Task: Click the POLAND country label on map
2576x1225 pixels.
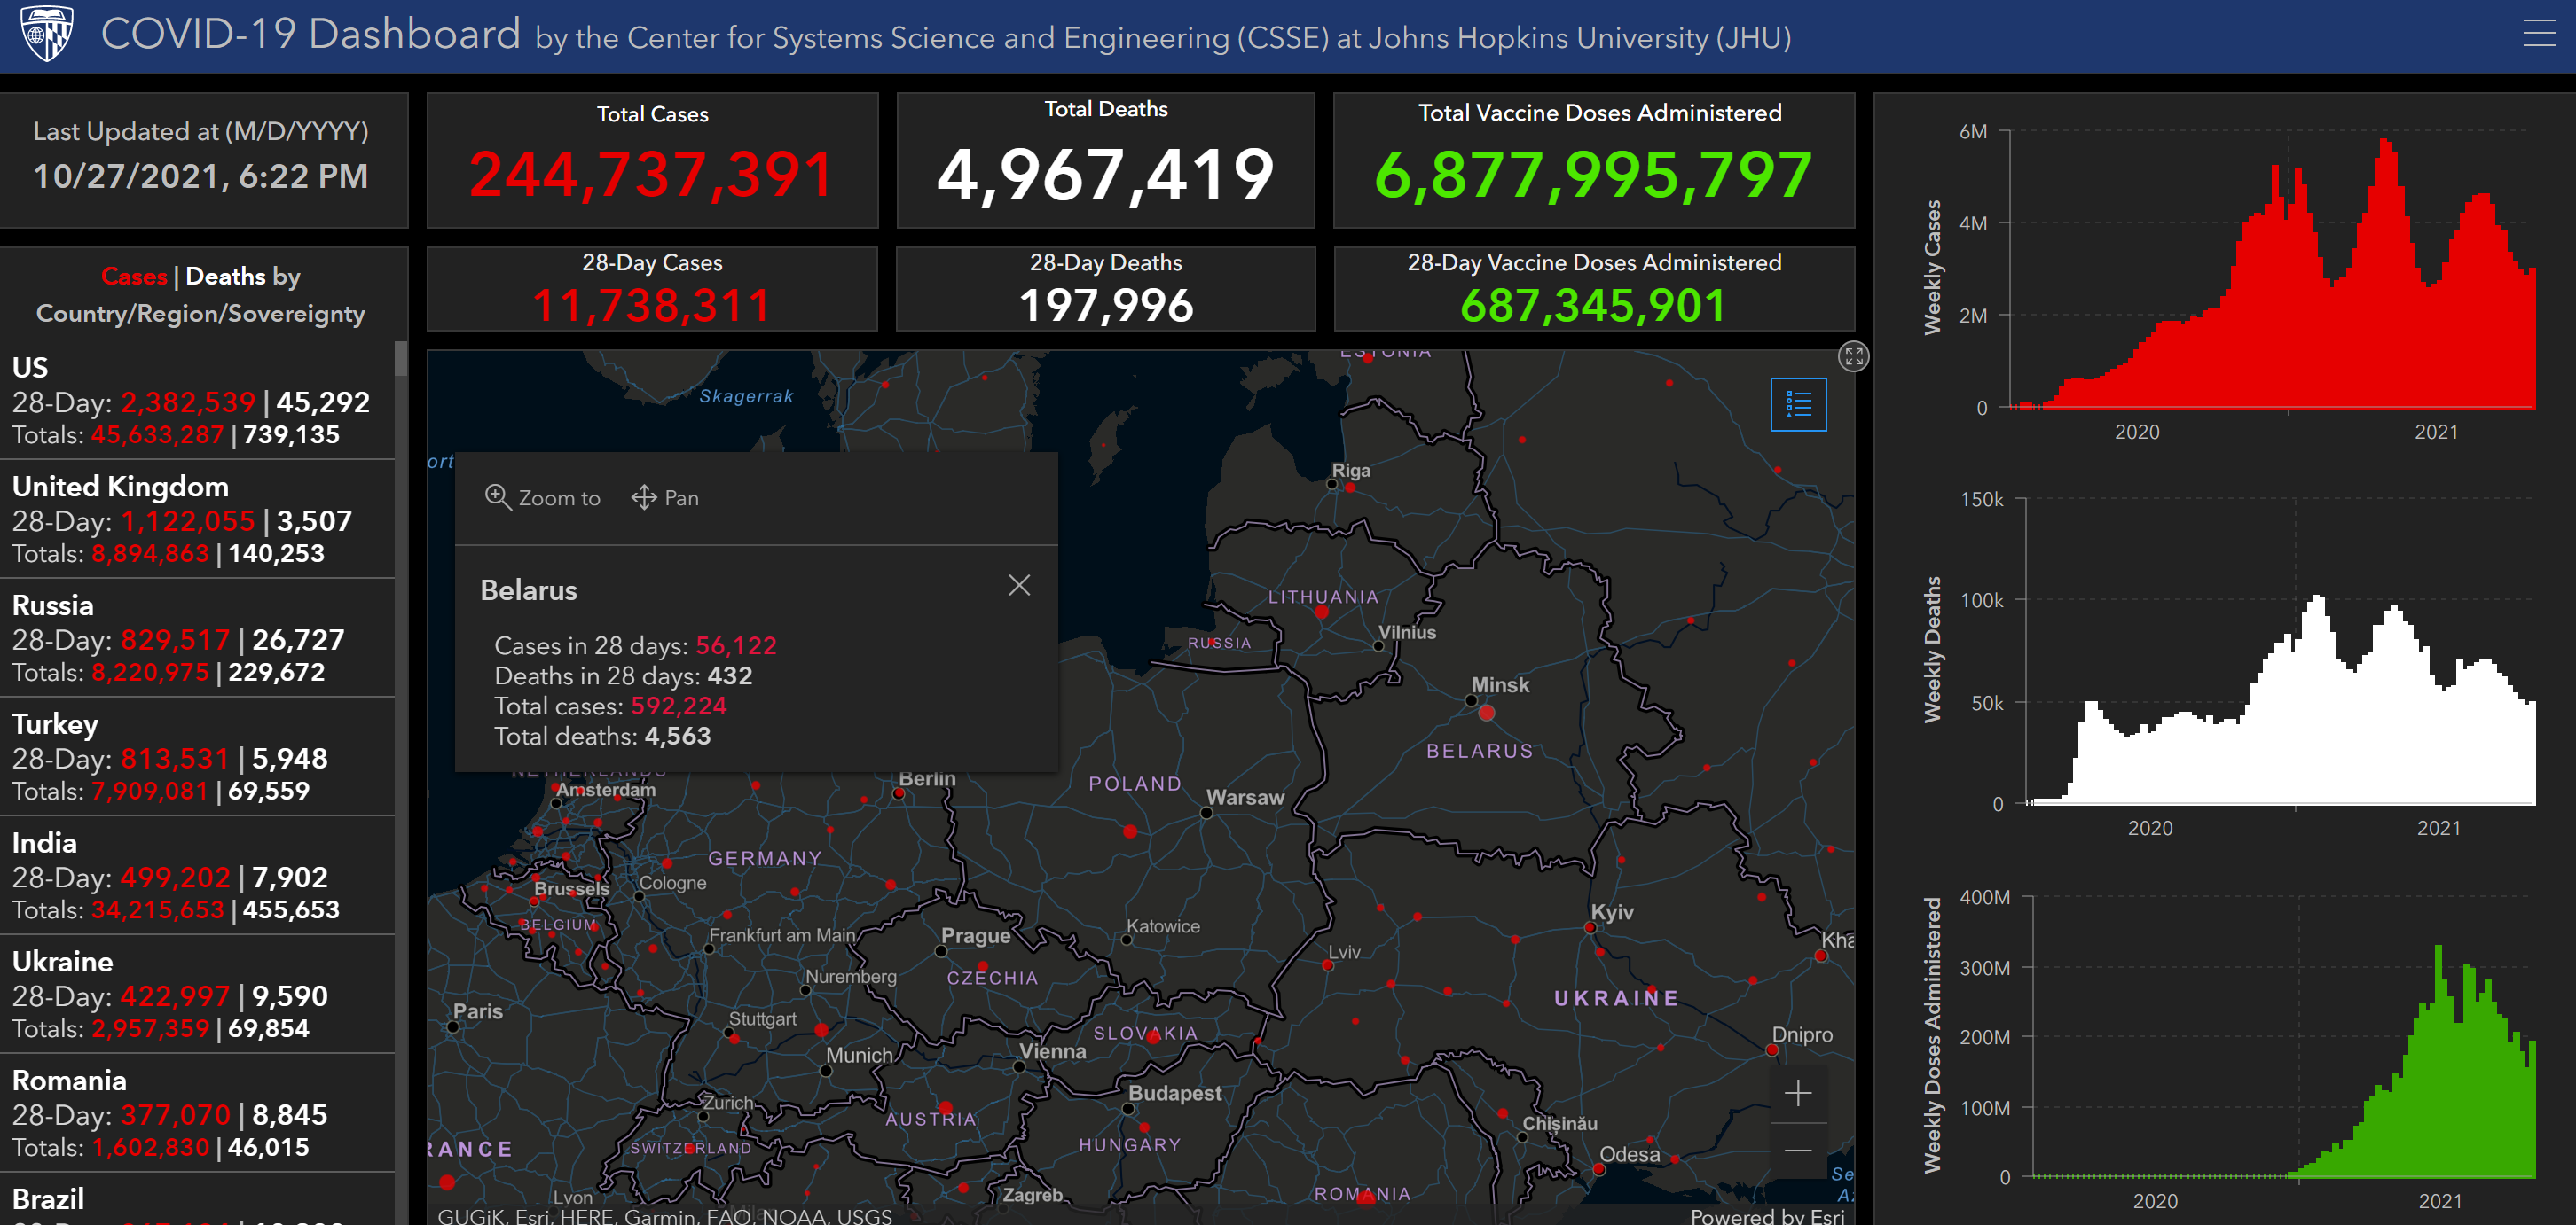Action: 1135,784
